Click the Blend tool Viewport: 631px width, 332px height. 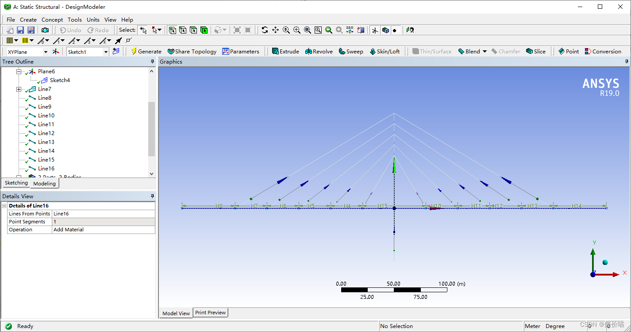(x=469, y=52)
